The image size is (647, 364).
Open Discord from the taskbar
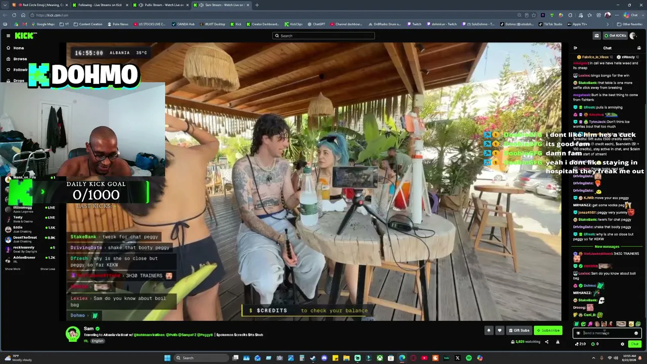[x=324, y=358]
